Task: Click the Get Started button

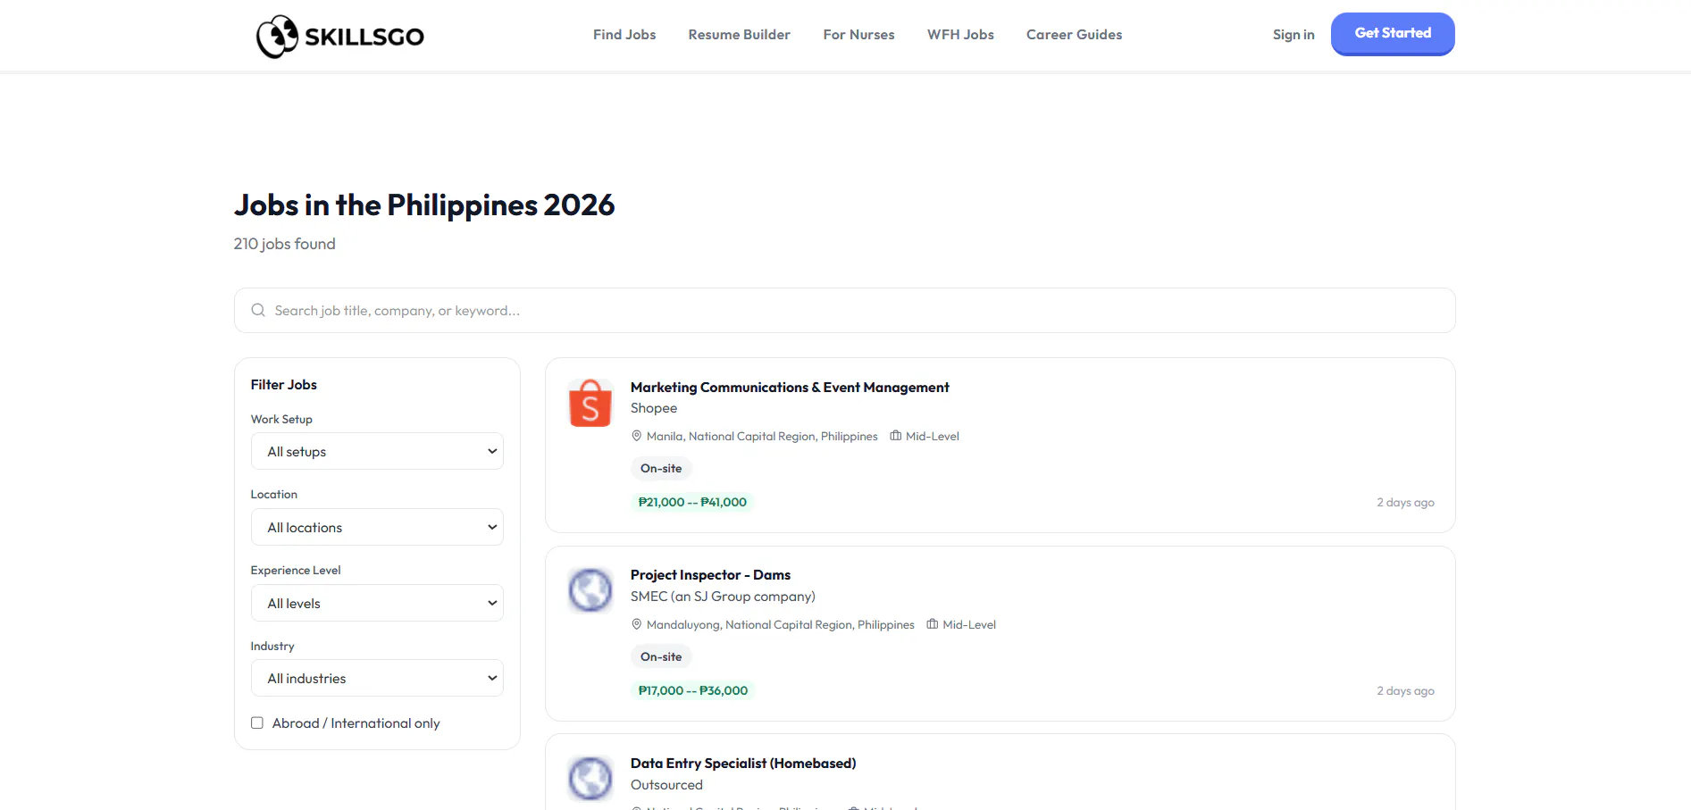Action: click(1393, 34)
